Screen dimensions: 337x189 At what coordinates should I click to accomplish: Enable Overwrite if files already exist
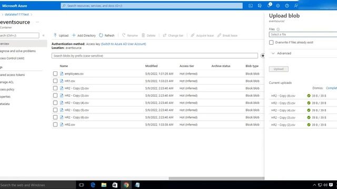coord(271,43)
